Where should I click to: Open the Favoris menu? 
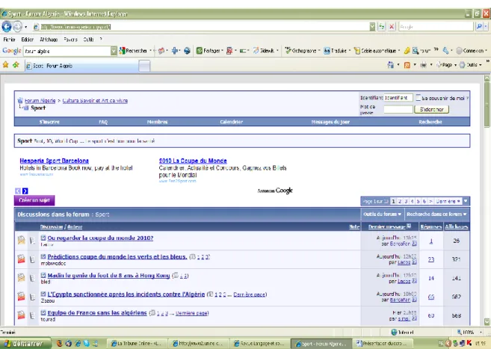(x=70, y=40)
